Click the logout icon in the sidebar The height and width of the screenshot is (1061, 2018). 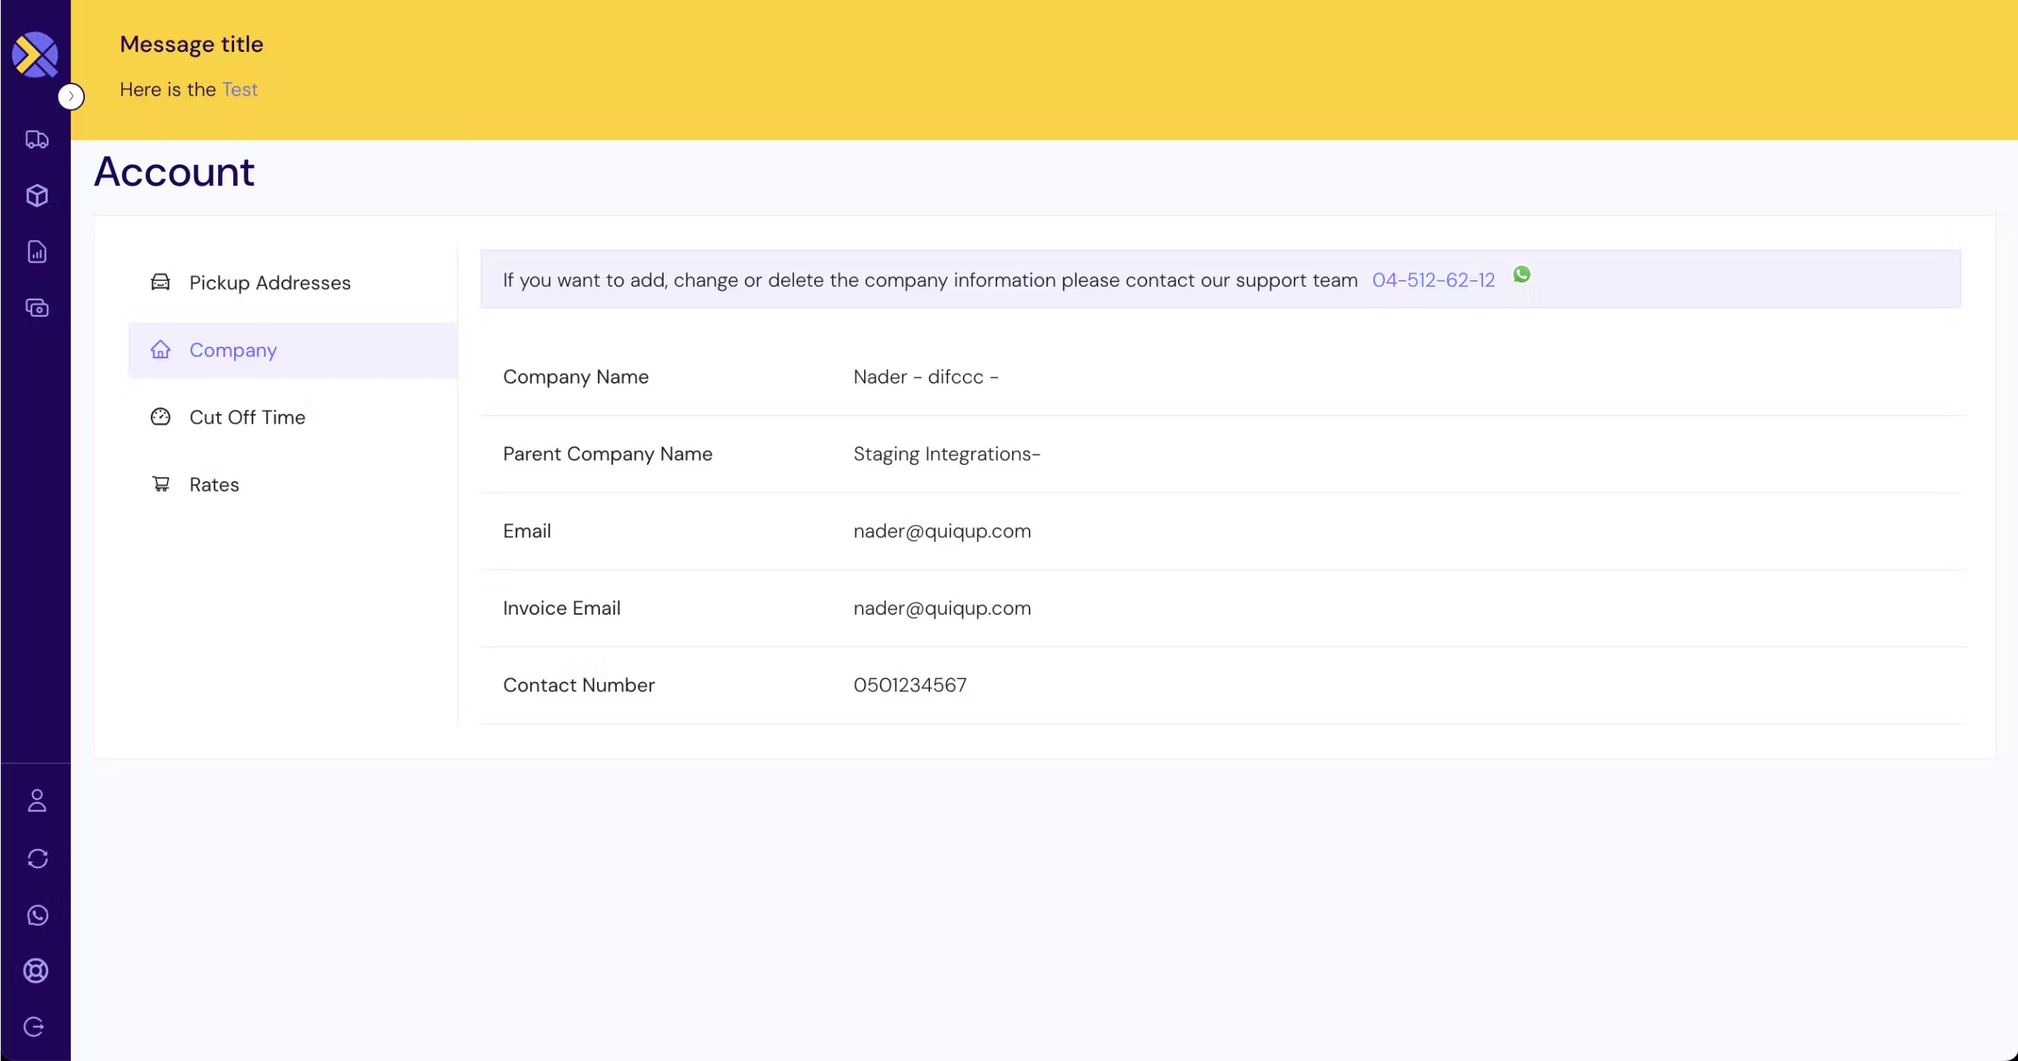[x=34, y=1027]
